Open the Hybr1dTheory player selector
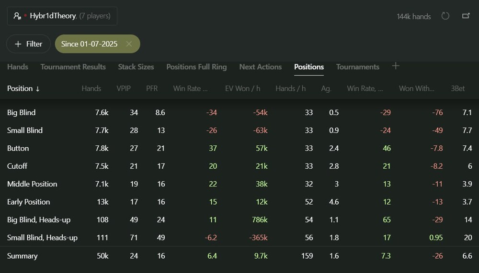Screen dimensions: 479x273 [x=62, y=16]
